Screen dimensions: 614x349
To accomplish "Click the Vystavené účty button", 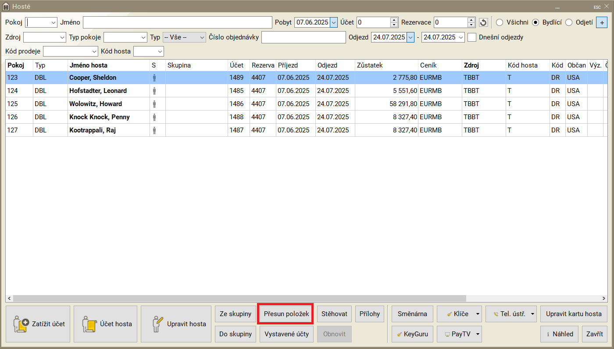I will tap(286, 334).
